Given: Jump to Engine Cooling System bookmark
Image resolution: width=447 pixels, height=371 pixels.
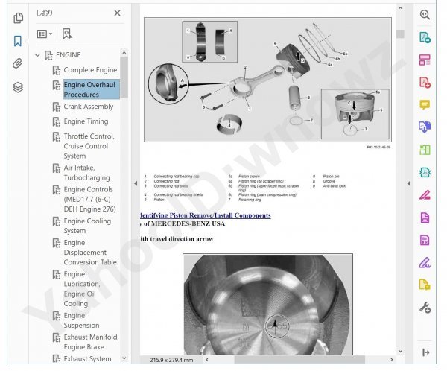Looking at the screenshot, I should 87,226.
